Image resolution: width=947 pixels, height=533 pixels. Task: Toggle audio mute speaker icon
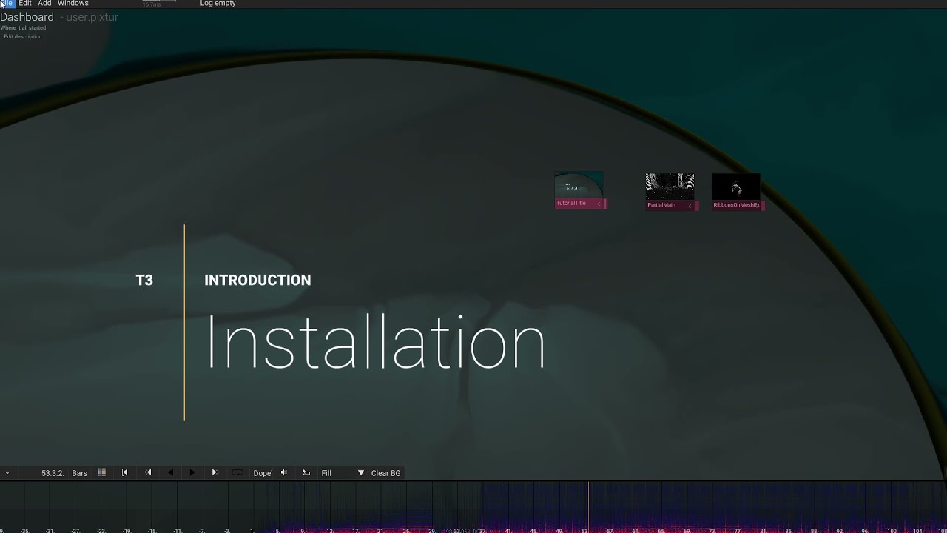(x=283, y=472)
